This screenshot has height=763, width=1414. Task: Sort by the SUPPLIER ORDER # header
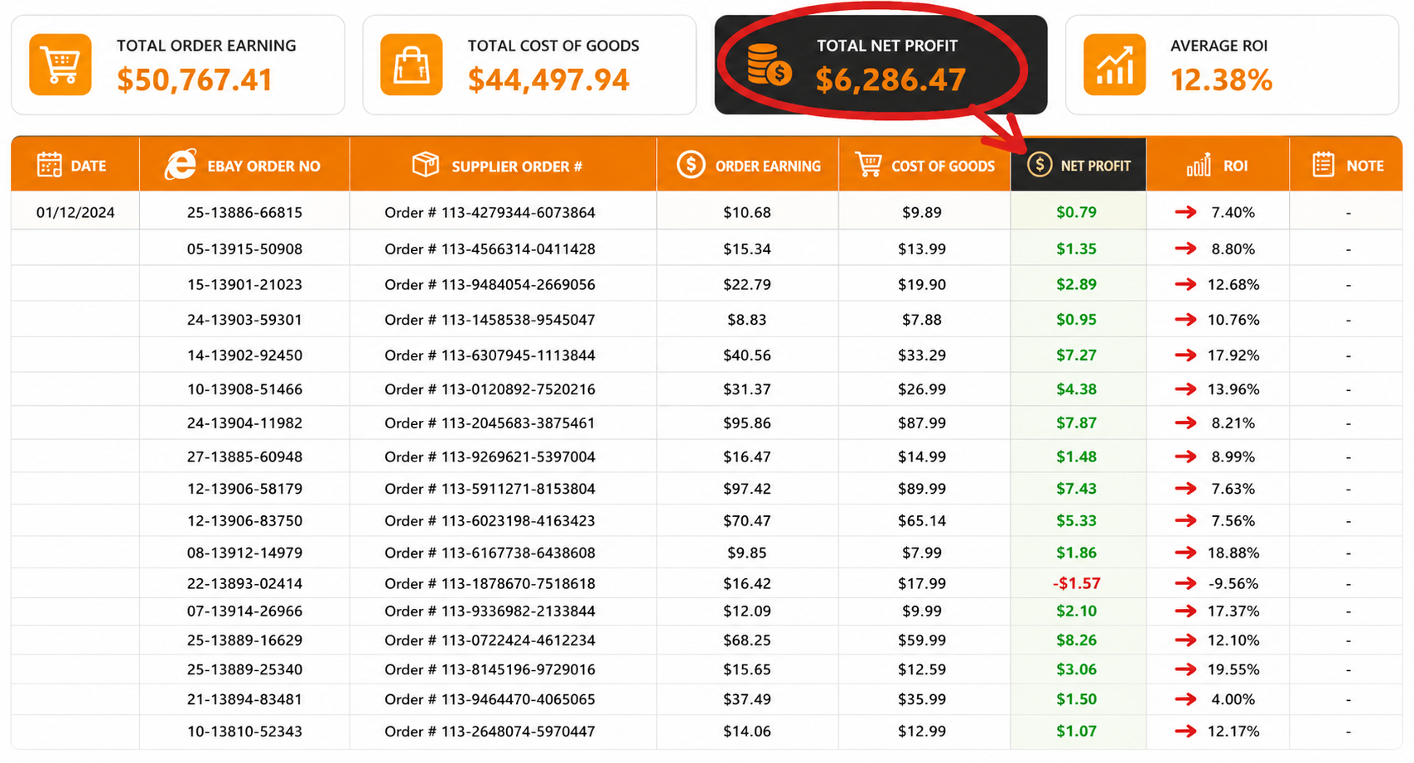point(517,167)
